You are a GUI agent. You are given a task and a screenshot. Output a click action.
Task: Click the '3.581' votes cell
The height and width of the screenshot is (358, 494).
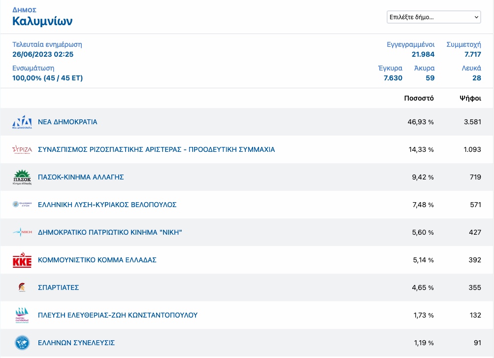pyautogui.click(x=473, y=122)
